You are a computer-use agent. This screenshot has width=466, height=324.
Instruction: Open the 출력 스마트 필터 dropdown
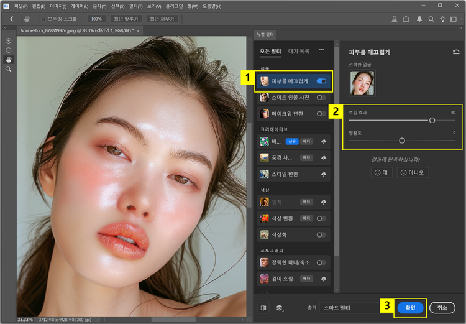350,308
